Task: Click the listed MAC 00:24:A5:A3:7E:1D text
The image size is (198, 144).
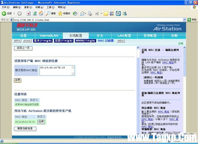Action: point(25,122)
